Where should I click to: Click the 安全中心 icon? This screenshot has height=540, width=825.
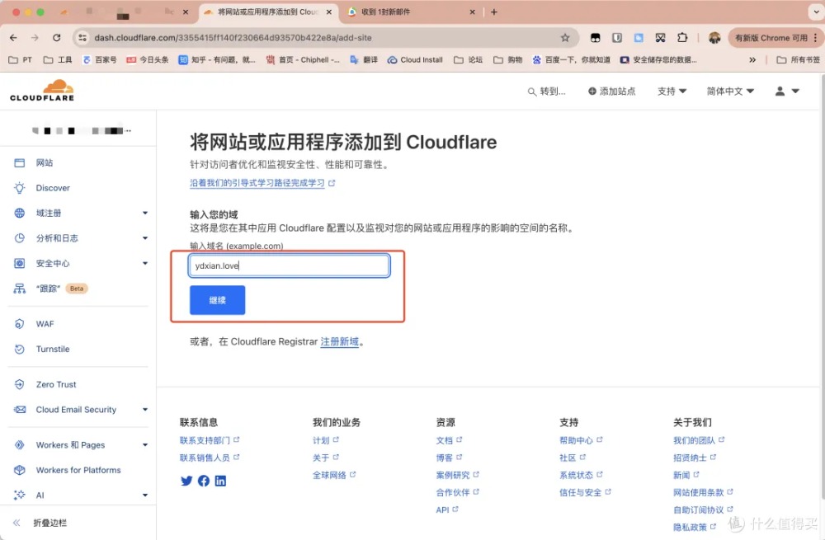pyautogui.click(x=20, y=264)
